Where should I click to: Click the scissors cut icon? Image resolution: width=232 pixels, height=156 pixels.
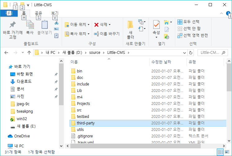tap(56, 22)
